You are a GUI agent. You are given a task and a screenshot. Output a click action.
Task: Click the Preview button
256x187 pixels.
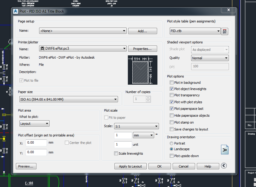click(x=26, y=166)
